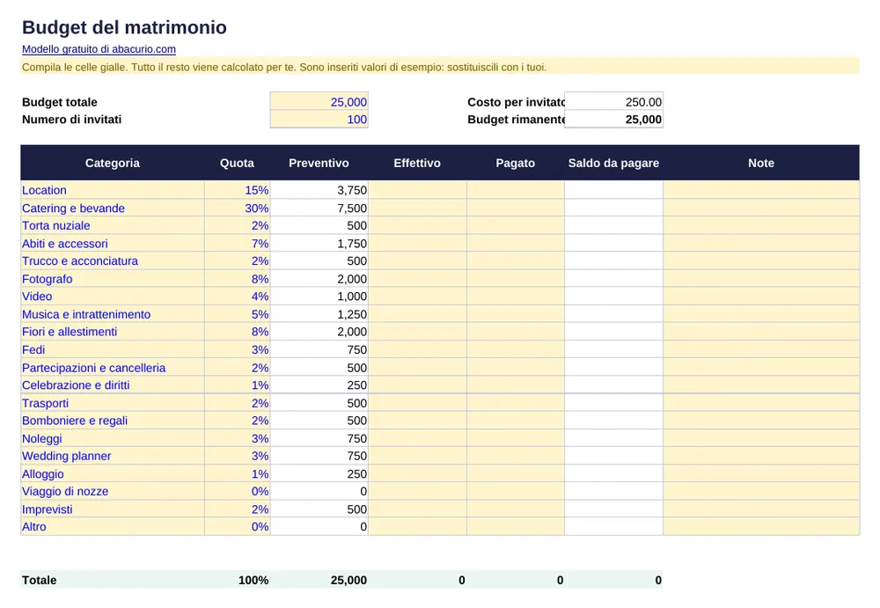Select the Trucco e acconciatura cell
The image size is (880, 608).
coord(113,260)
